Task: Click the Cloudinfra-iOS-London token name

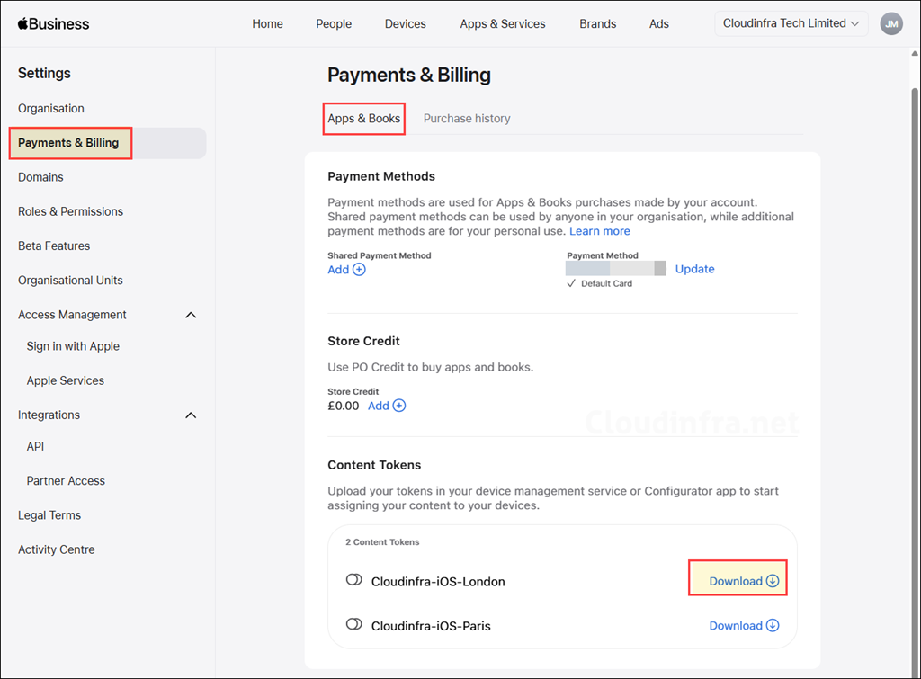Action: coord(438,582)
